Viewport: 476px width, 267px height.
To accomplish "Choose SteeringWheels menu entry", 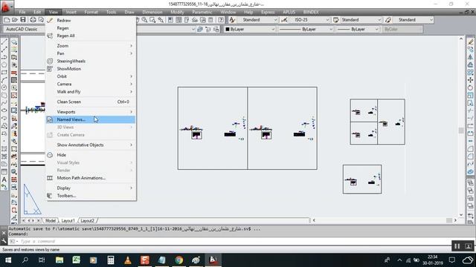I will [x=91, y=61].
